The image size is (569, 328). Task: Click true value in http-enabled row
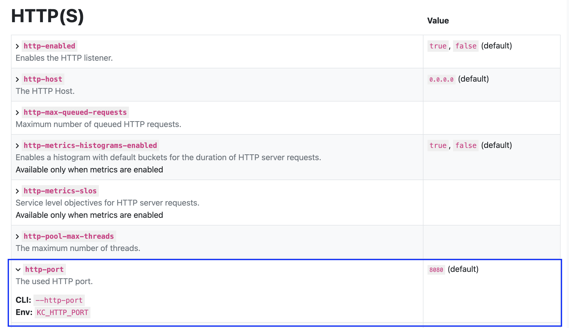coord(438,46)
